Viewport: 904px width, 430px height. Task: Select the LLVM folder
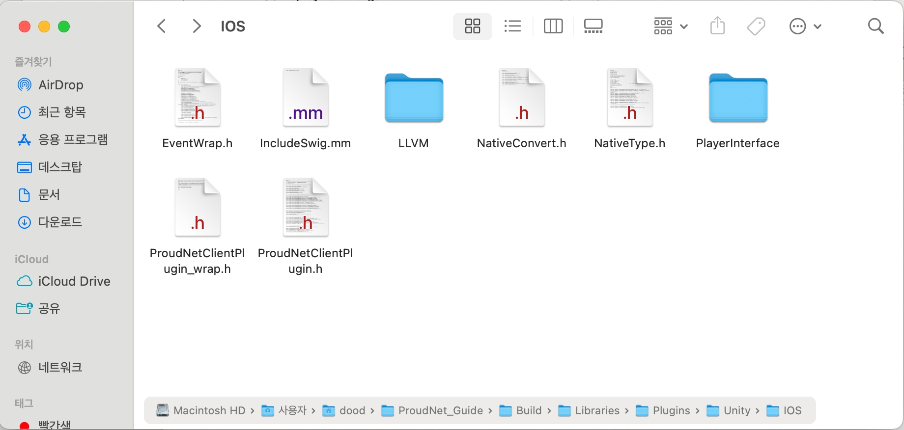click(x=414, y=98)
